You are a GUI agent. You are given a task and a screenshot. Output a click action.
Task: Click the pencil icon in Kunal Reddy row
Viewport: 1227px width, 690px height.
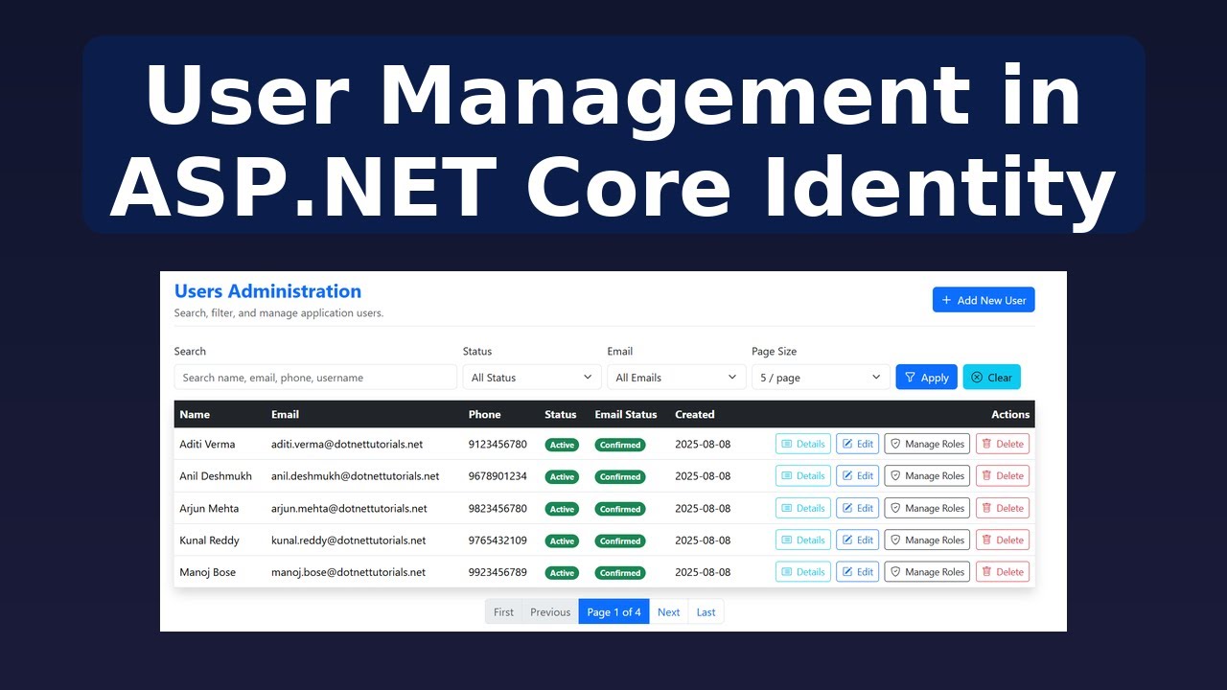pyautogui.click(x=847, y=540)
